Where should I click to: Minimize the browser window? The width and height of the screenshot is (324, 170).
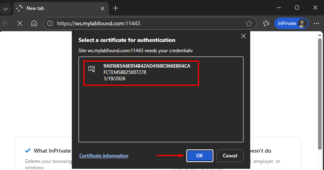tap(279, 8)
